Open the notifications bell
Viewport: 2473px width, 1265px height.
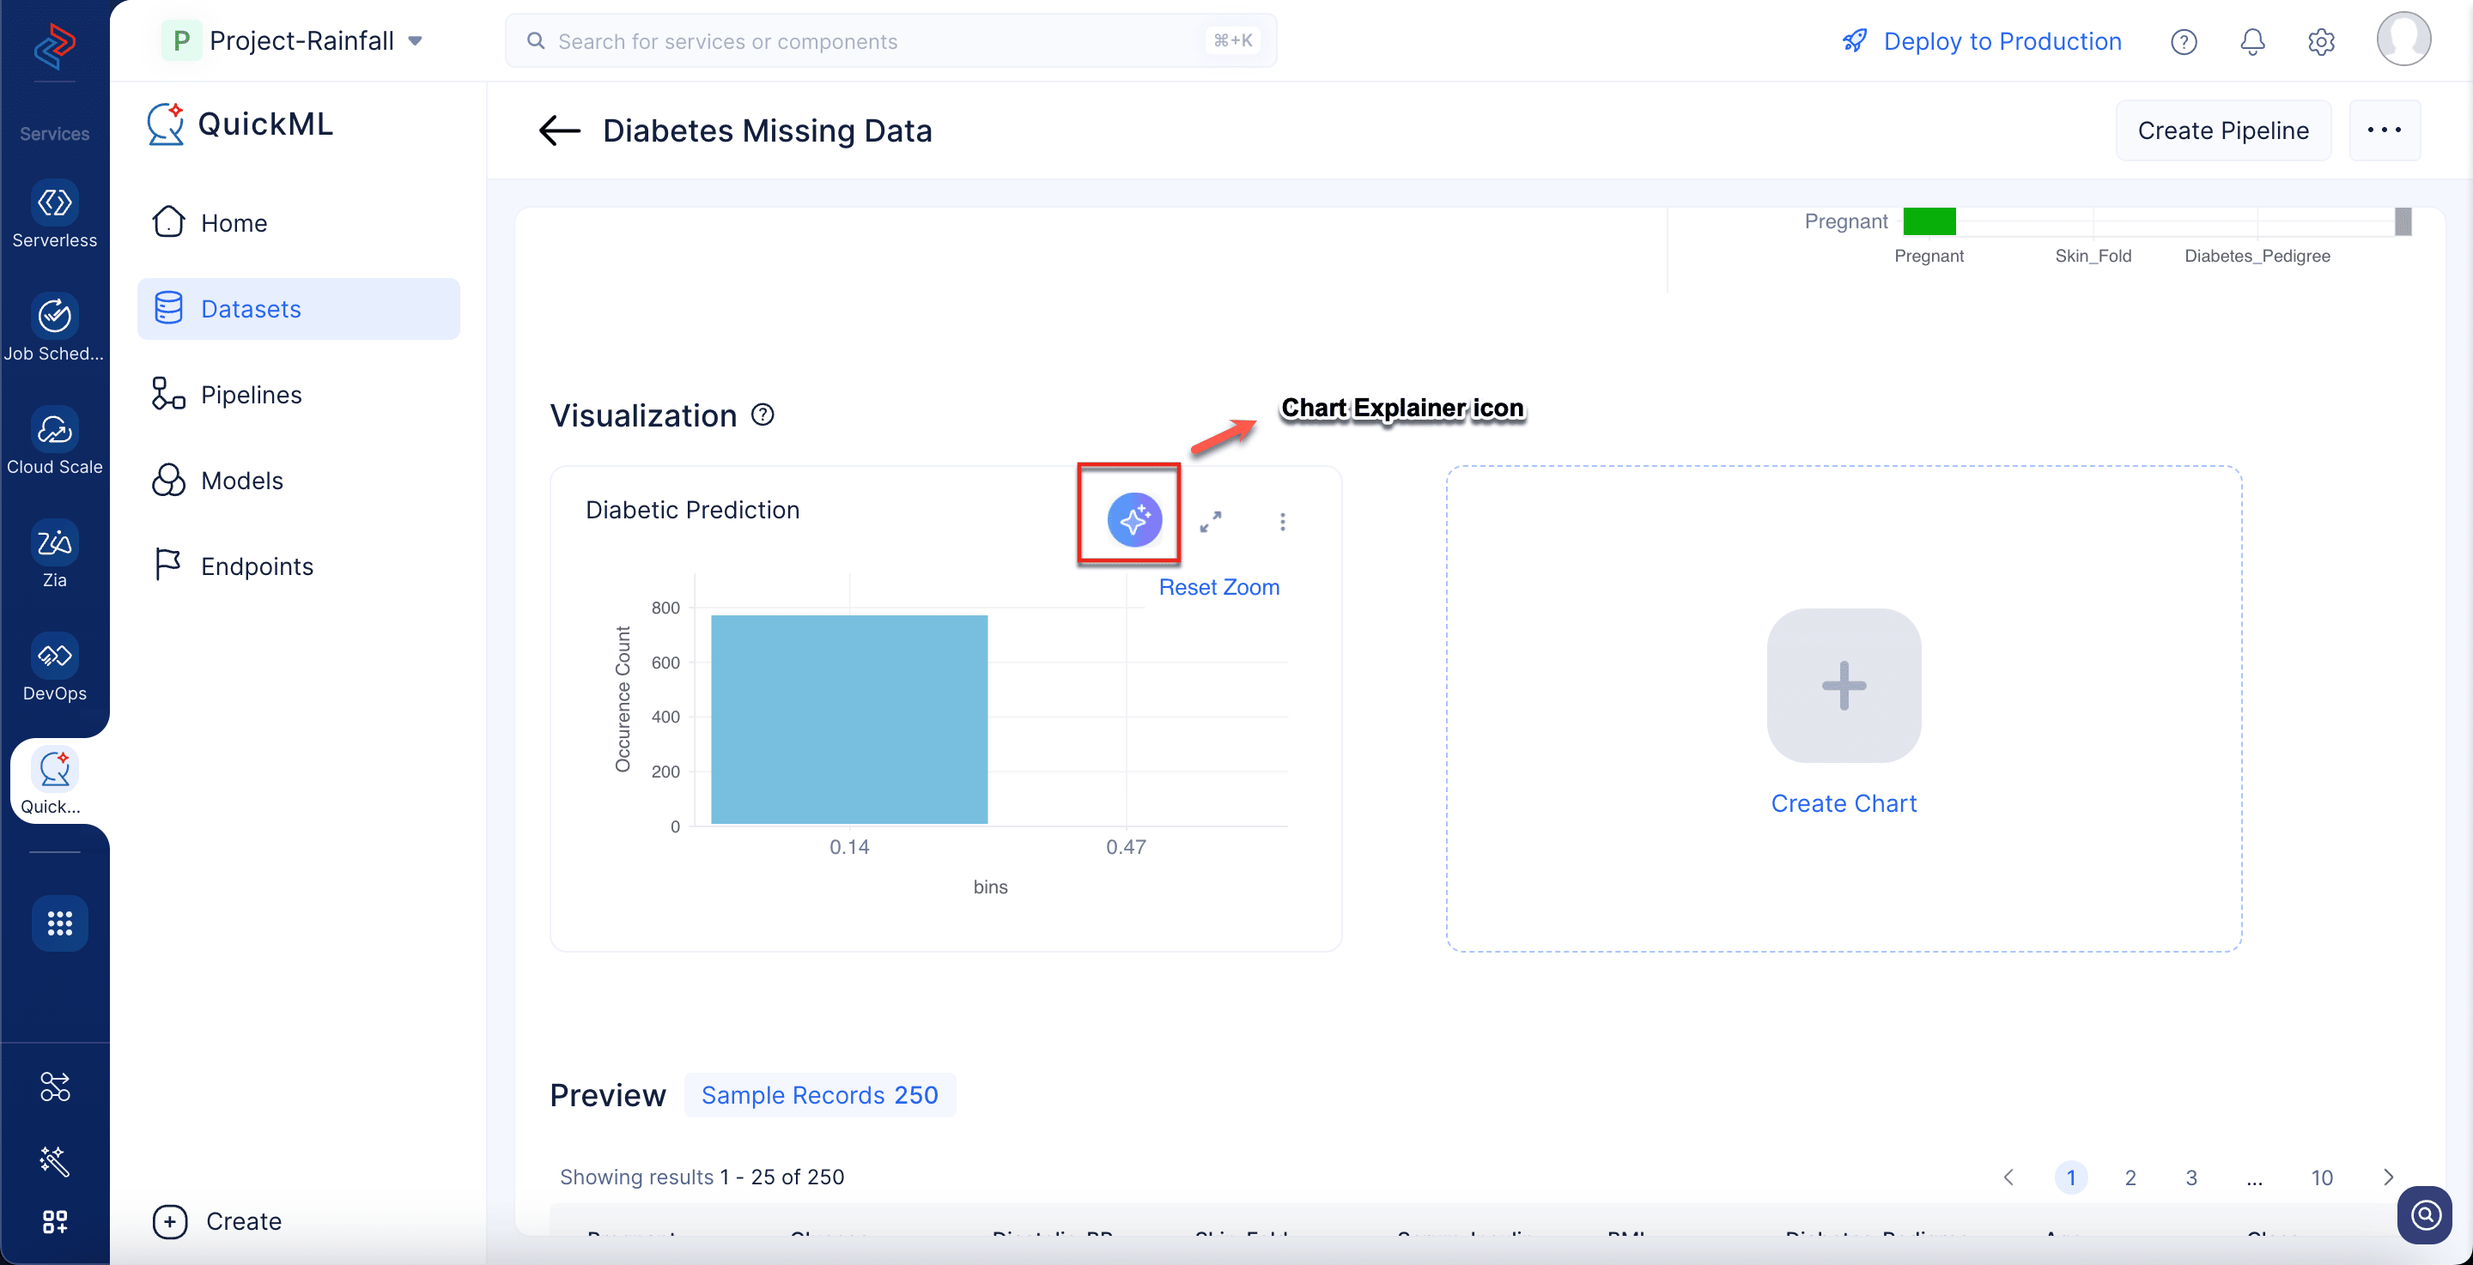point(2252,41)
